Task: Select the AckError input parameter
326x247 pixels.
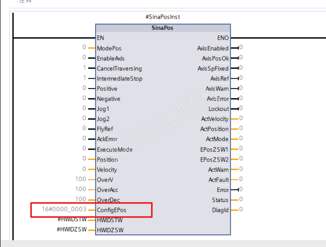Action: [107, 139]
